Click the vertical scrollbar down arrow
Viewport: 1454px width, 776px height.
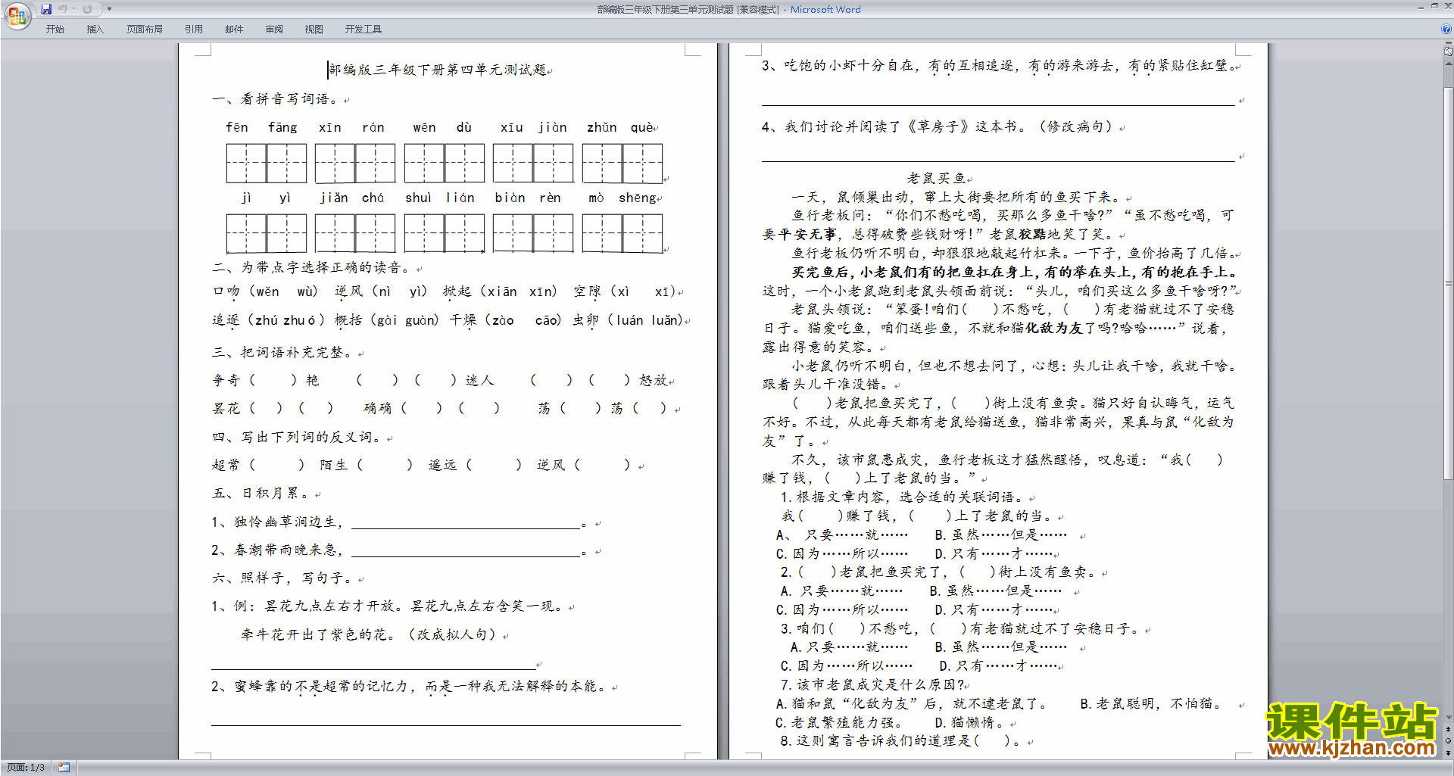point(1449,717)
